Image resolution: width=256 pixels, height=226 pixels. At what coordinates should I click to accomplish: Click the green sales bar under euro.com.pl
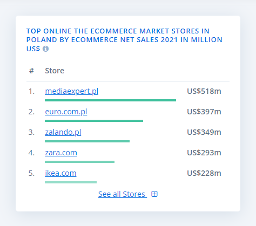click(x=94, y=121)
